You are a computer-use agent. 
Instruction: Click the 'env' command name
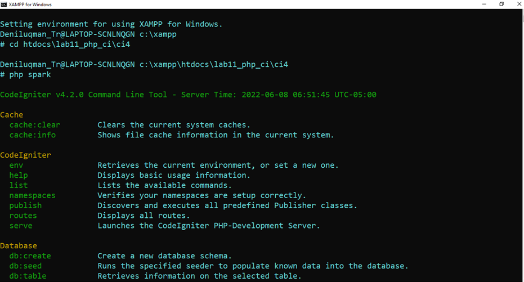[x=16, y=165]
